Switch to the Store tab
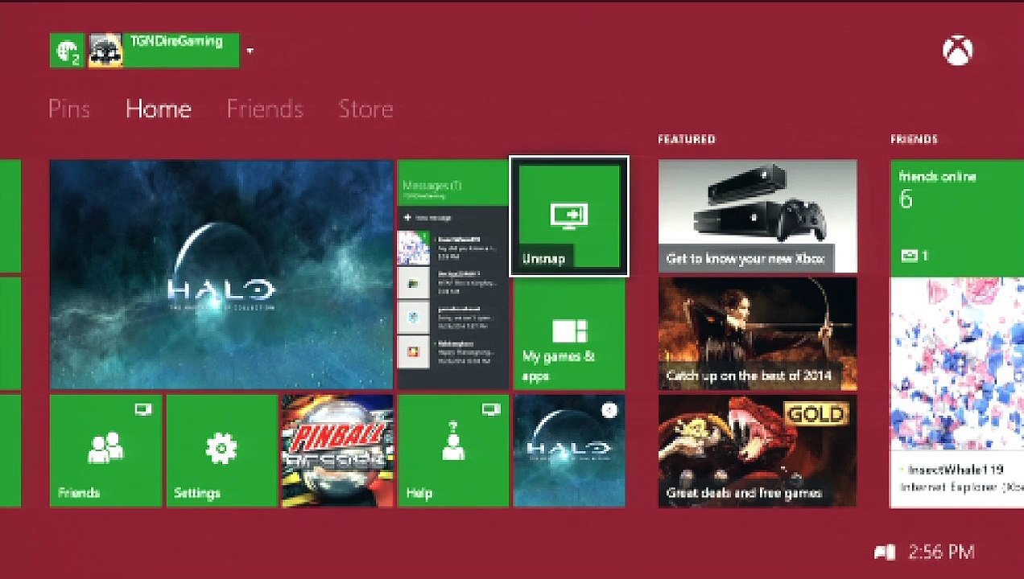Viewport: 1024px width, 579px height. pyautogui.click(x=365, y=109)
